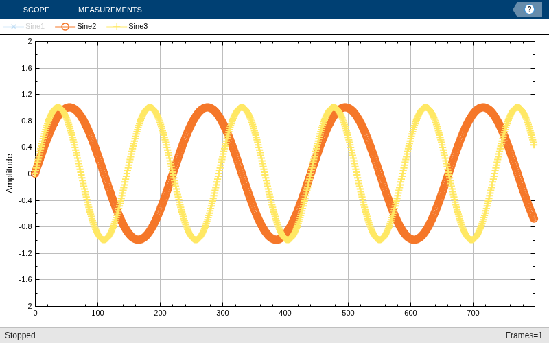This screenshot has width=549, height=343.
Task: Hide the Sine3 signal via legend label
Action: pyautogui.click(x=138, y=26)
